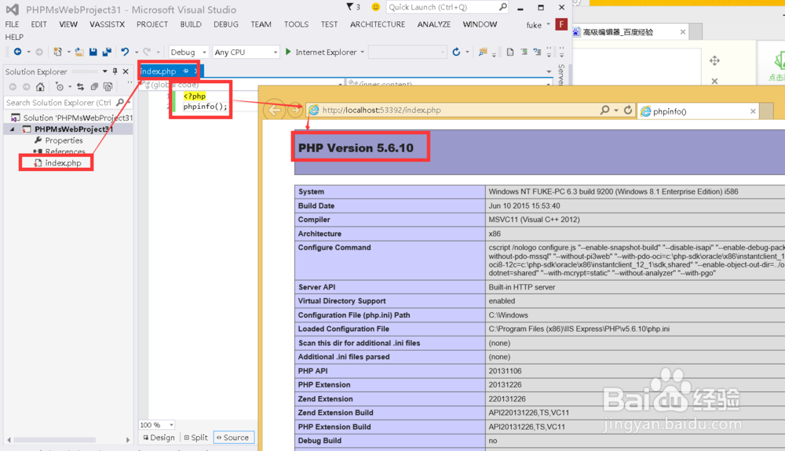This screenshot has width=785, height=451.
Task: Open the HELP menu
Action: (x=14, y=37)
